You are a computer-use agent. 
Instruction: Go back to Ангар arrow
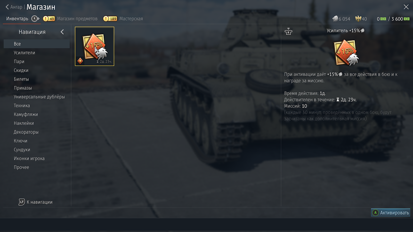tap(7, 7)
